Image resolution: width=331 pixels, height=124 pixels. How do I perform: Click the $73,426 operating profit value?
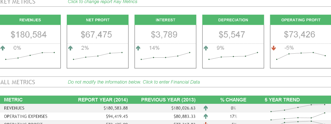[299, 34]
